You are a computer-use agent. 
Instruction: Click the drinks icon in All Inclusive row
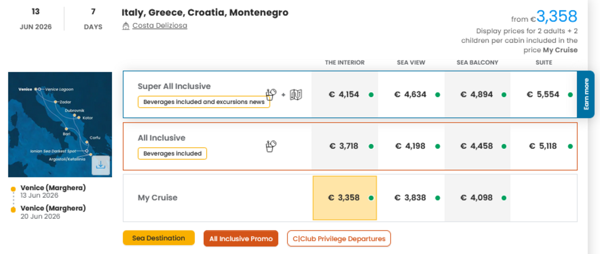click(271, 146)
